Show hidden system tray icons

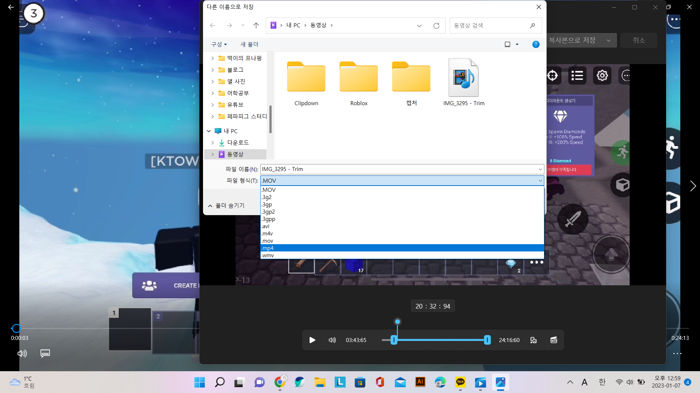pyautogui.click(x=570, y=382)
